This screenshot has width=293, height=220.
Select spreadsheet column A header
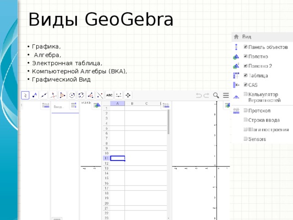click(x=118, y=104)
